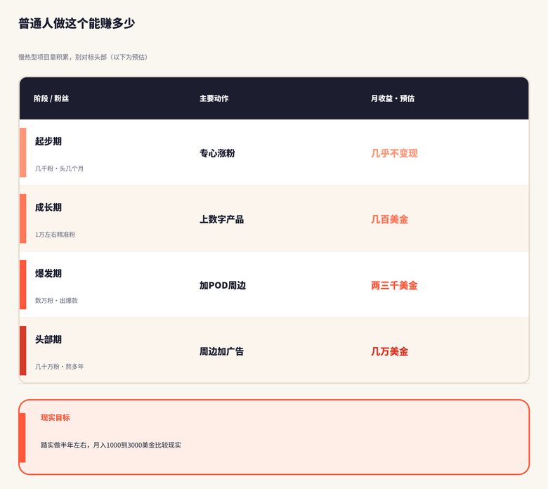Click the 周边加广告 action cell
Image resolution: width=548 pixels, height=489 pixels.
click(221, 351)
